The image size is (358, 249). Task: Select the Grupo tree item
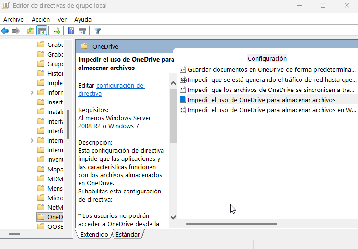(x=55, y=64)
